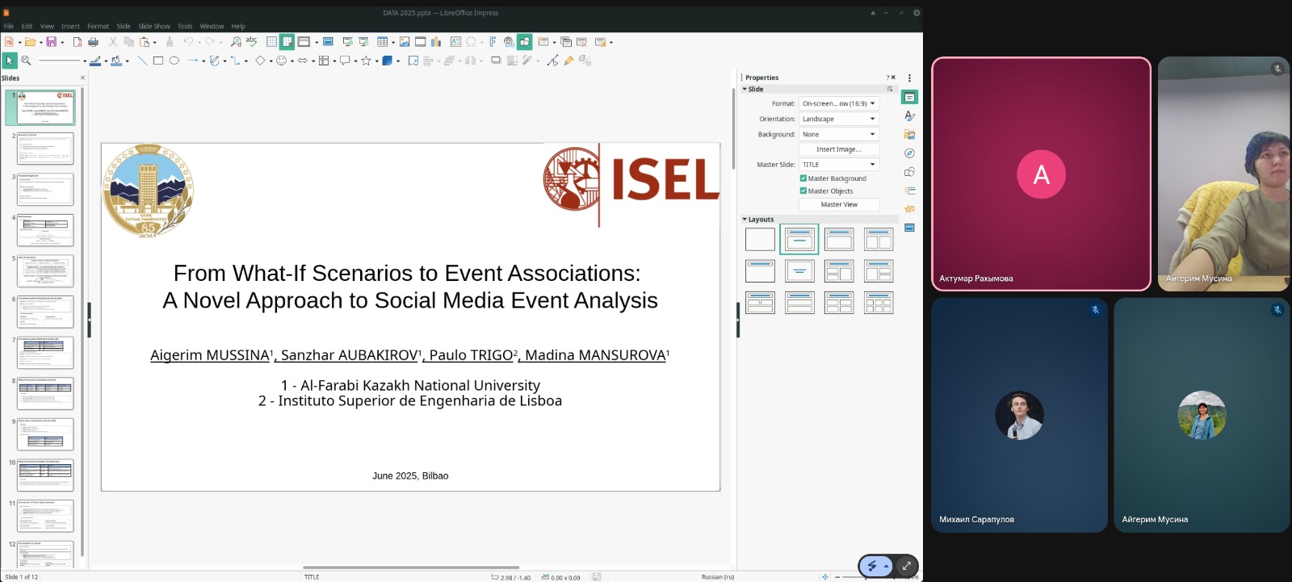Screen dimensions: 1292x582
Task: Select the Ellipse drawing tool
Action: (174, 61)
